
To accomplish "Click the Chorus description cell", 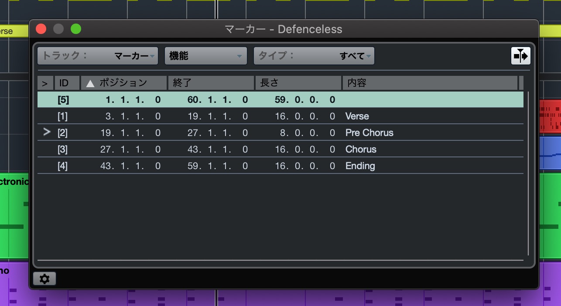I will click(x=361, y=150).
